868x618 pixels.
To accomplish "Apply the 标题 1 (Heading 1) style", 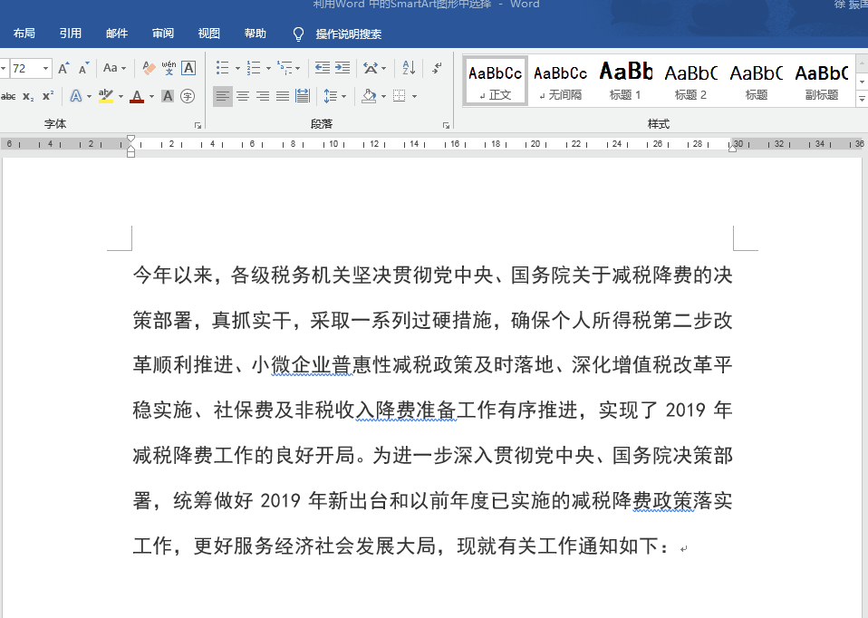I will coord(625,82).
